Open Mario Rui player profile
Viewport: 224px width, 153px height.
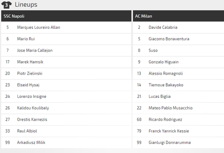(26, 39)
